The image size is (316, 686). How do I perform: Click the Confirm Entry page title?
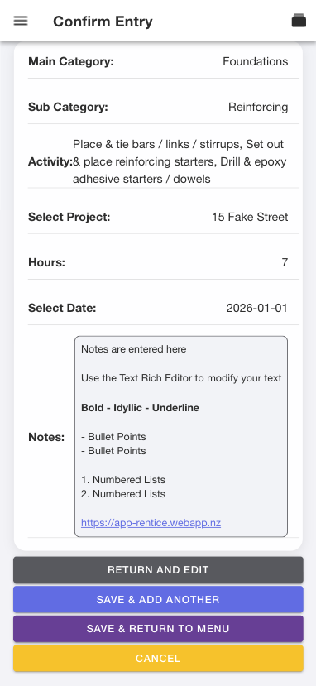103,22
